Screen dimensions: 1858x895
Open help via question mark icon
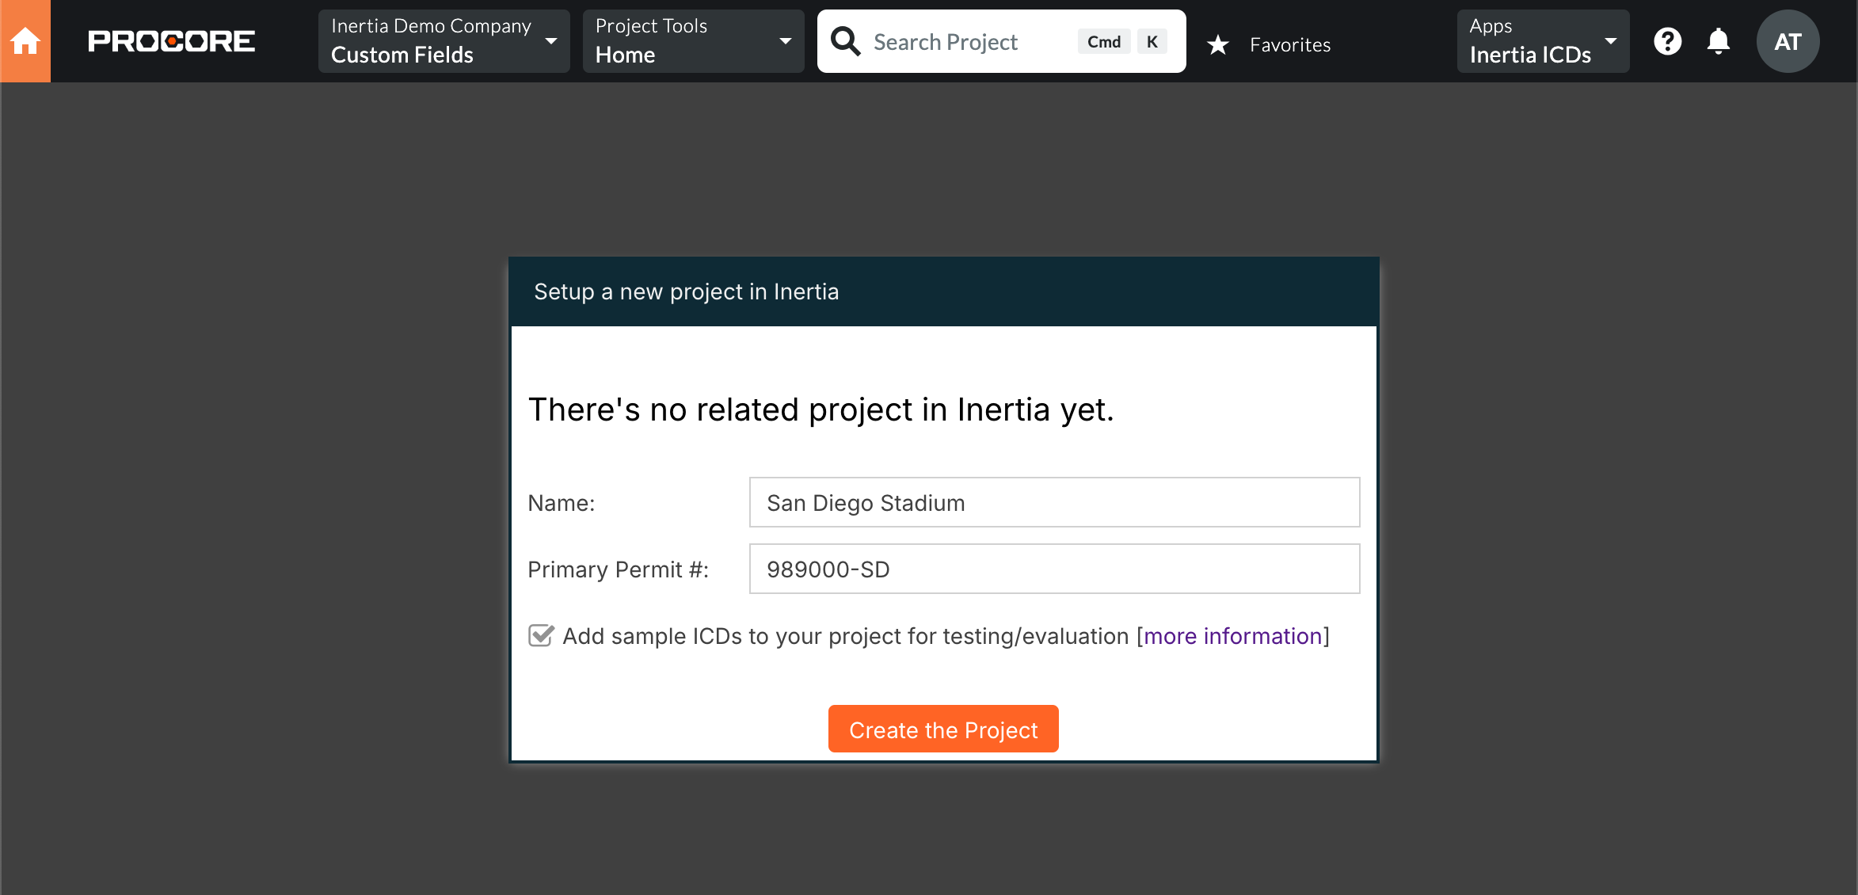(x=1667, y=41)
